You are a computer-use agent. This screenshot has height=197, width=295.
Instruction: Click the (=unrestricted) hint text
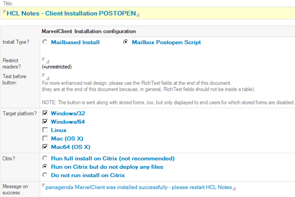tap(57, 67)
